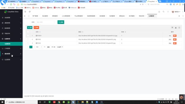Click the page refresh icon in header
185x104 pixels.
tap(30, 12)
